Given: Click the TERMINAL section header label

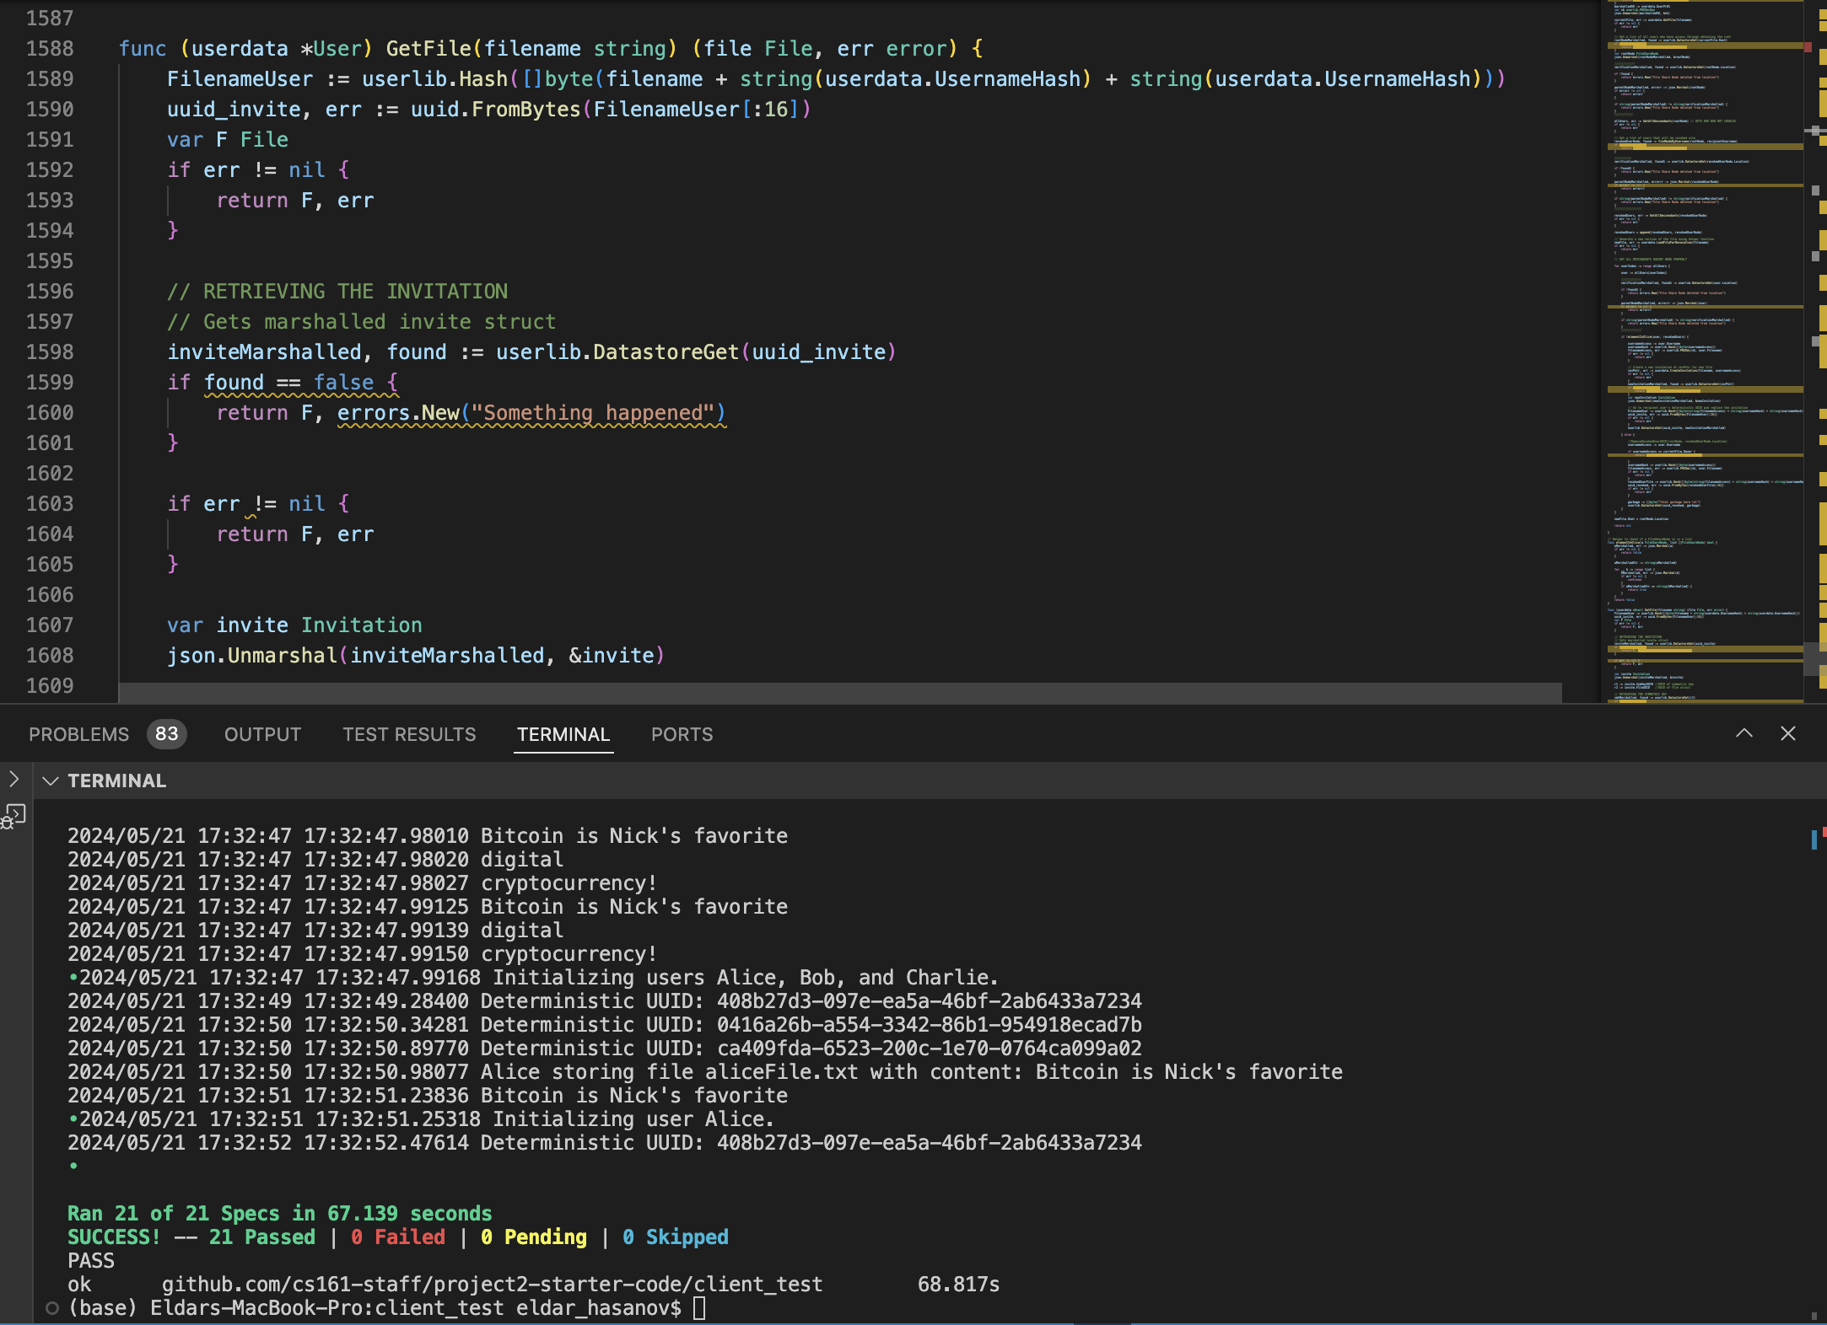Looking at the screenshot, I should tap(117, 781).
